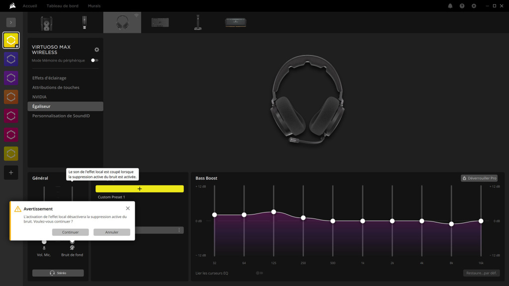
Task: Click the 16k EQ slider handle
Action: (x=481, y=221)
